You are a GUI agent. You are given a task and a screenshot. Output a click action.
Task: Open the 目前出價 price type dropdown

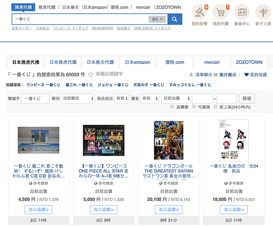tap(176, 99)
